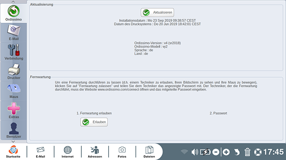286x160 pixels.
Task: Click the Erlauben button
Action: (x=94, y=122)
